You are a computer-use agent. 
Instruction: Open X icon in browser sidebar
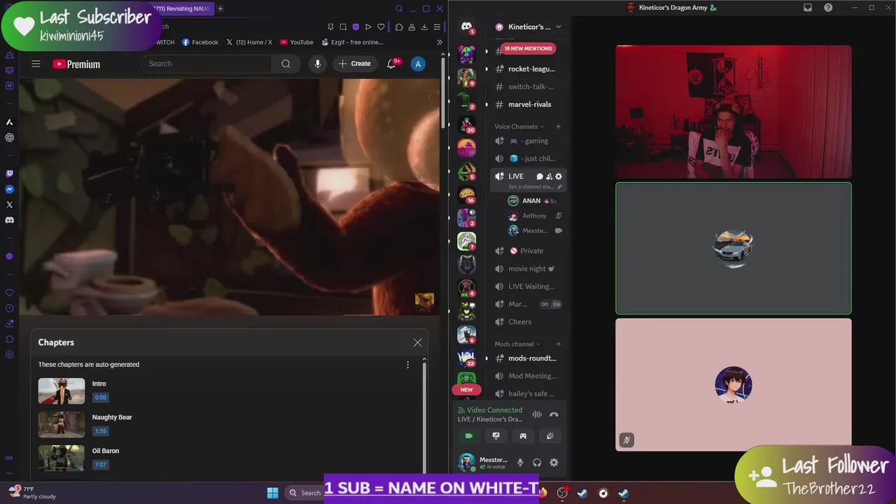[x=9, y=204]
